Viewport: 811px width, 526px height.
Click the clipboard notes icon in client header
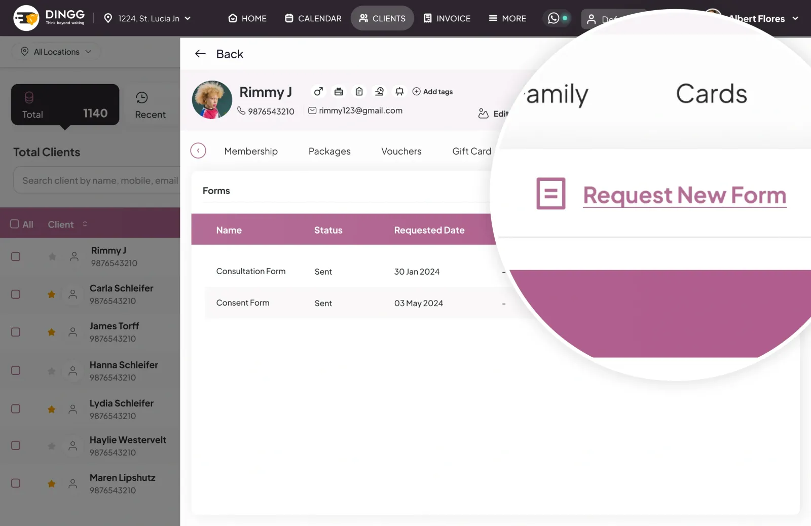pyautogui.click(x=359, y=92)
